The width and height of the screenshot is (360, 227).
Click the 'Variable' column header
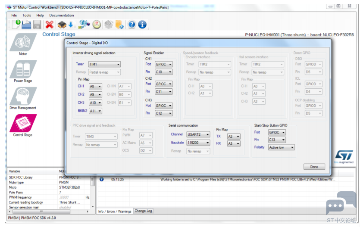33,171
